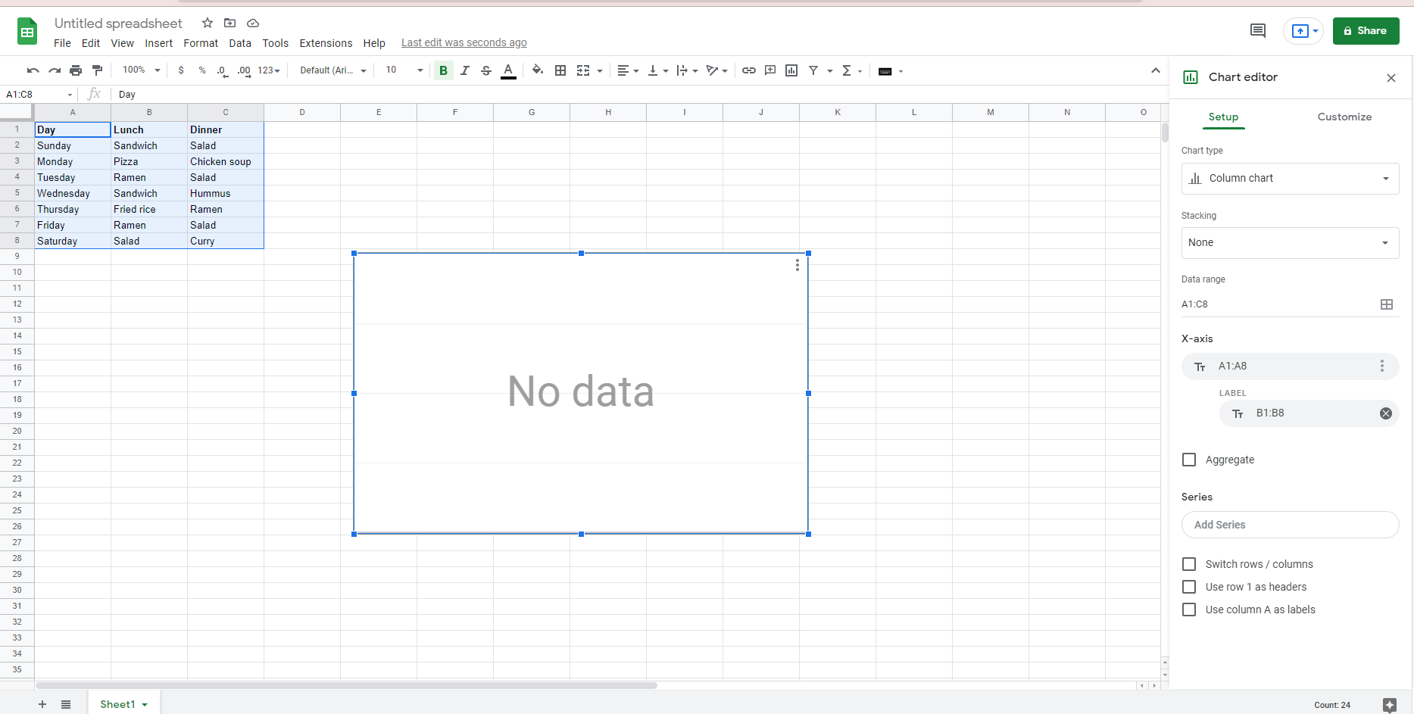This screenshot has width=1414, height=714.
Task: Toggle strikethrough formatting
Action: [486, 70]
